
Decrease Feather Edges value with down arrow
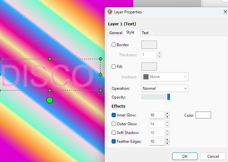[x=167, y=143]
